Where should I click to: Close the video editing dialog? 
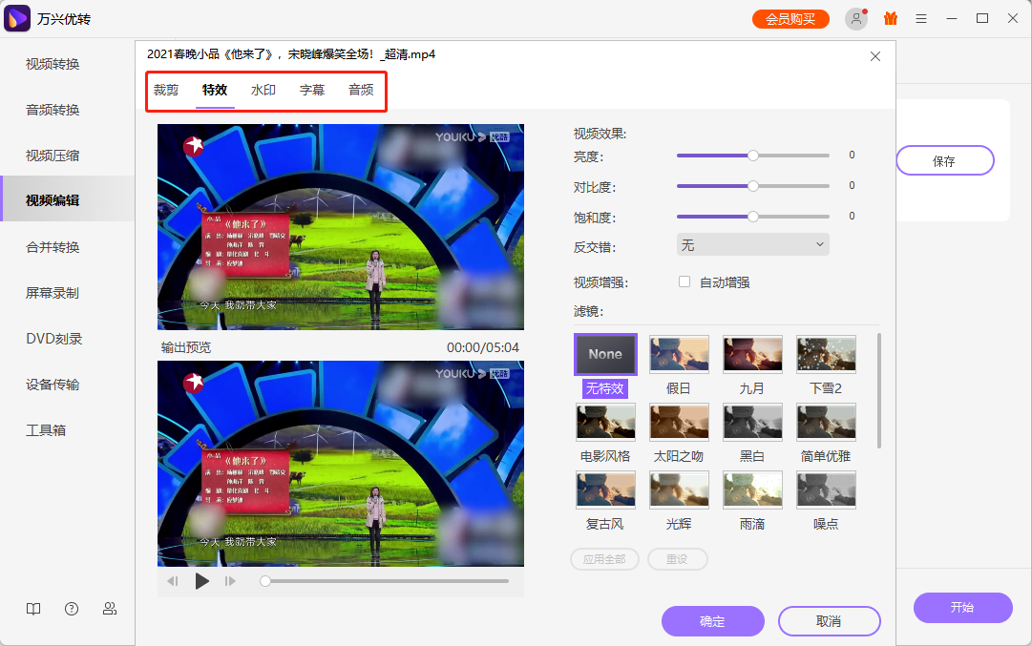875,56
